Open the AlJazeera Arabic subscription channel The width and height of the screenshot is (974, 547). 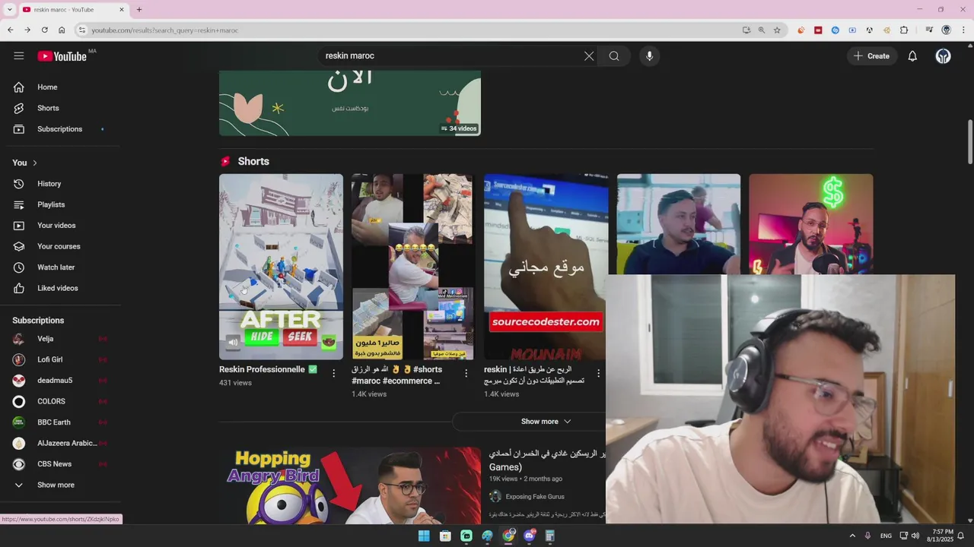(60, 443)
